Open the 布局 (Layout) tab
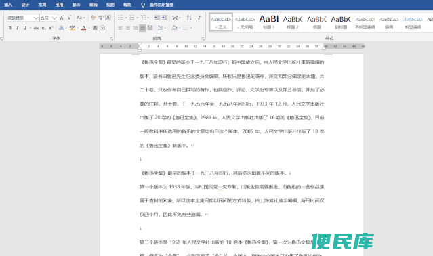433x256 pixels. point(42,5)
